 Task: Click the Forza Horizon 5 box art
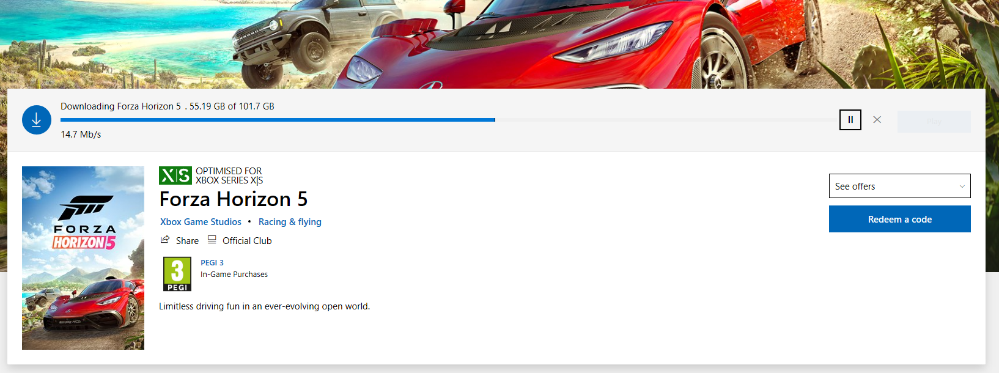(x=83, y=258)
